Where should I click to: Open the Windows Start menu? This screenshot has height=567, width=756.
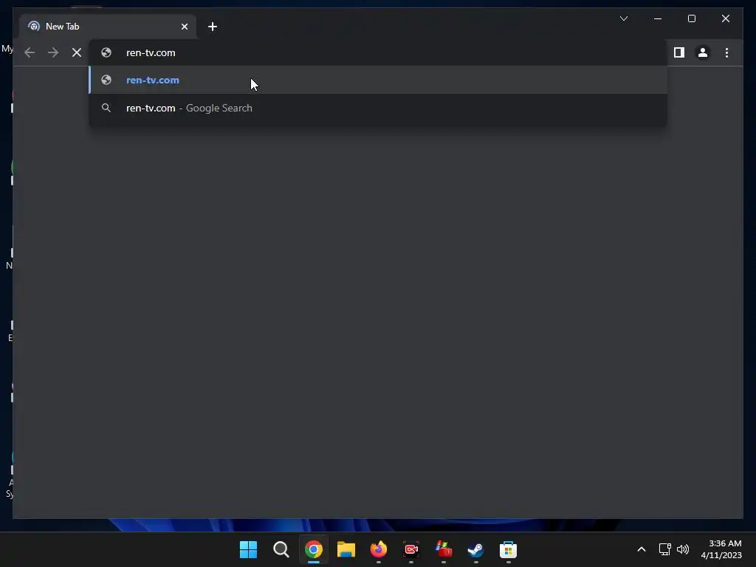tap(248, 549)
